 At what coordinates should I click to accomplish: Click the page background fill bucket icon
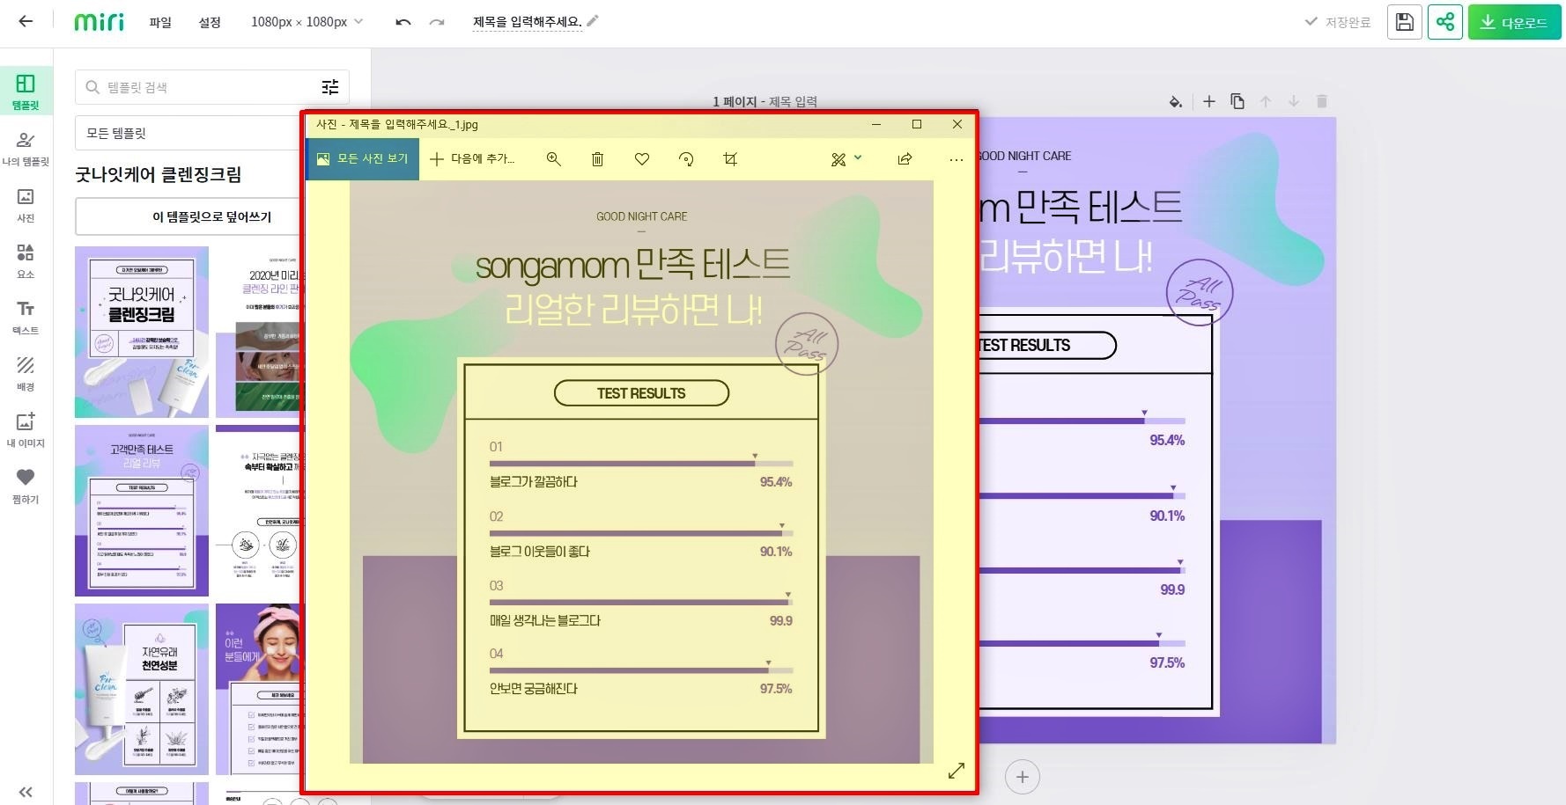click(x=1176, y=101)
